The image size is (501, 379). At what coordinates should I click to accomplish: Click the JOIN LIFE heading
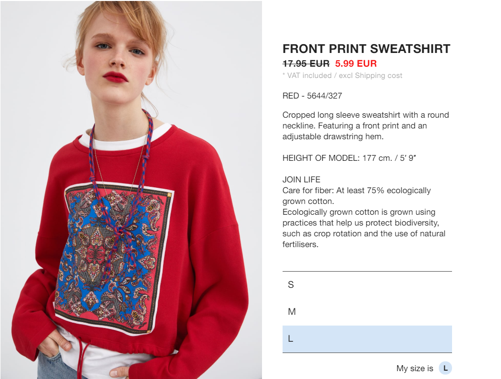301,179
